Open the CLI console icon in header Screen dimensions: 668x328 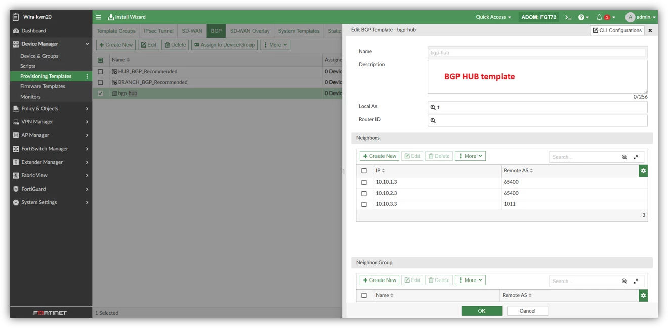click(568, 17)
